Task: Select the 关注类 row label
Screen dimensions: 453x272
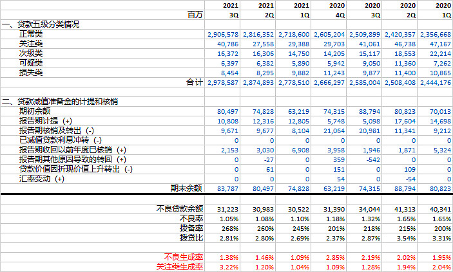Action: (x=31, y=44)
